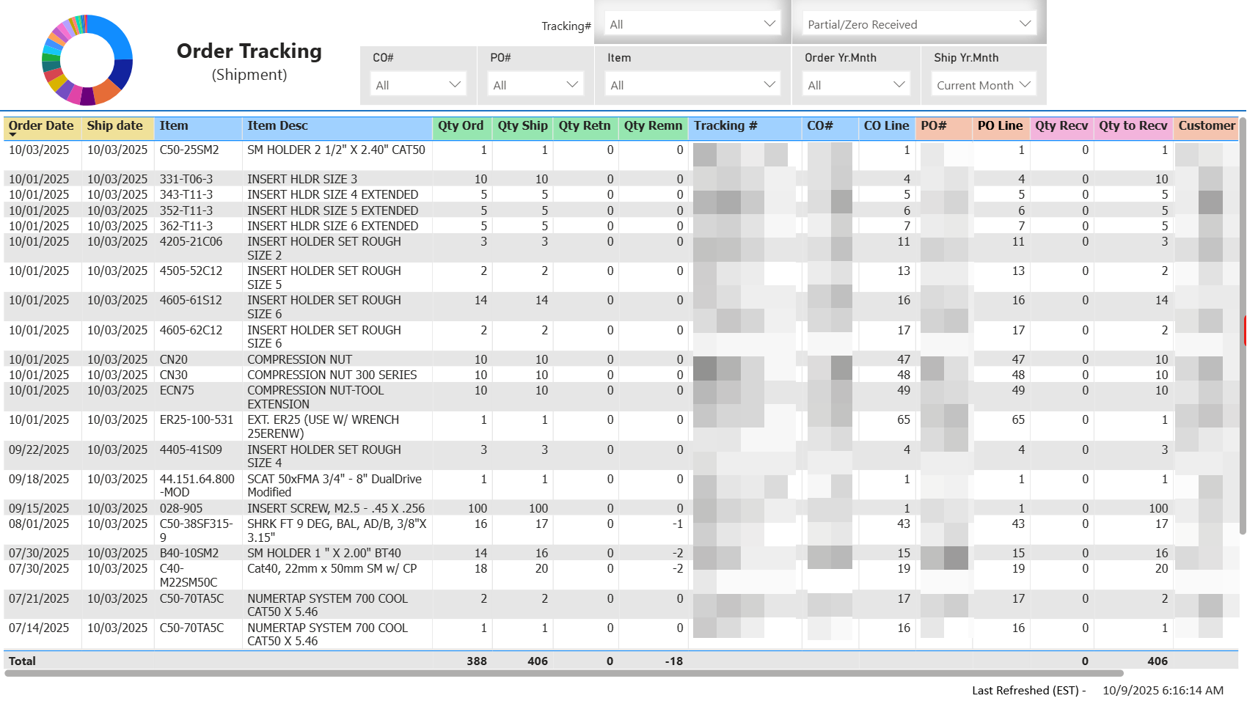The width and height of the screenshot is (1247, 701).
Task: Click the orange donut chart segment
Action: click(107, 91)
